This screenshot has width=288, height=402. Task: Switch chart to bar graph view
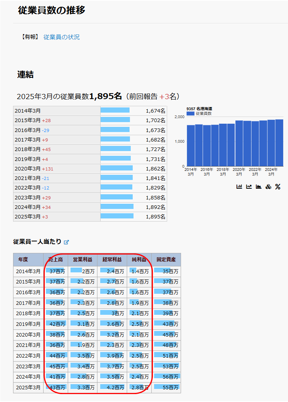(x=239, y=187)
